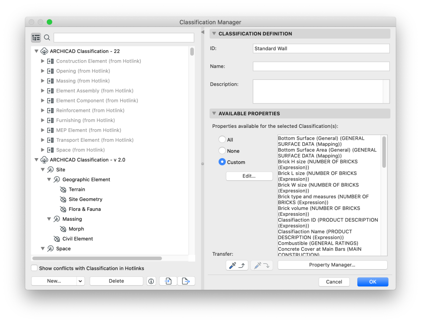The height and width of the screenshot is (323, 421).
Task: Click the classification info icon button
Action: click(151, 281)
